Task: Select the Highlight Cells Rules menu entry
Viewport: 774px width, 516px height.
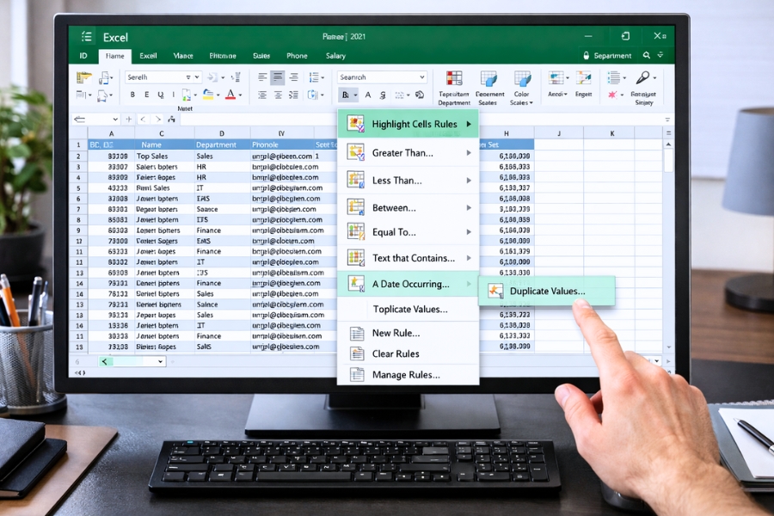Action: 411,123
